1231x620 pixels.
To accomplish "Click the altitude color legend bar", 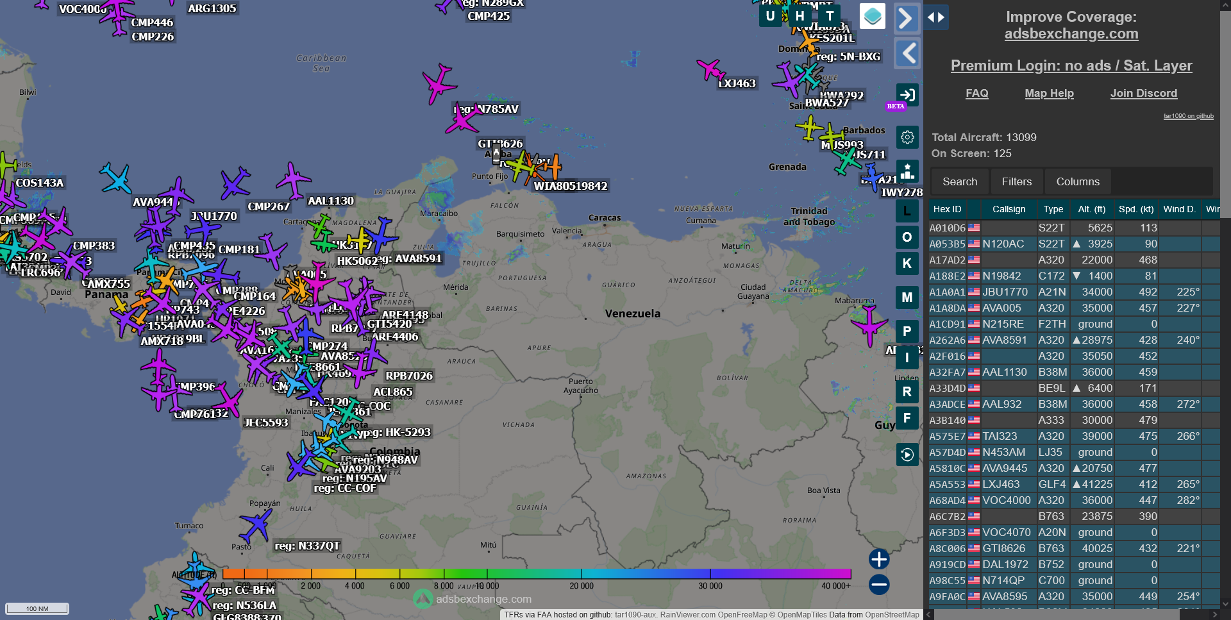I will pos(536,574).
